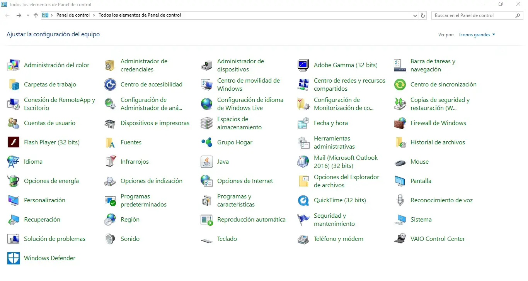The height and width of the screenshot is (281, 528).
Task: Open the Java coffee cup icon
Action: [x=207, y=162]
